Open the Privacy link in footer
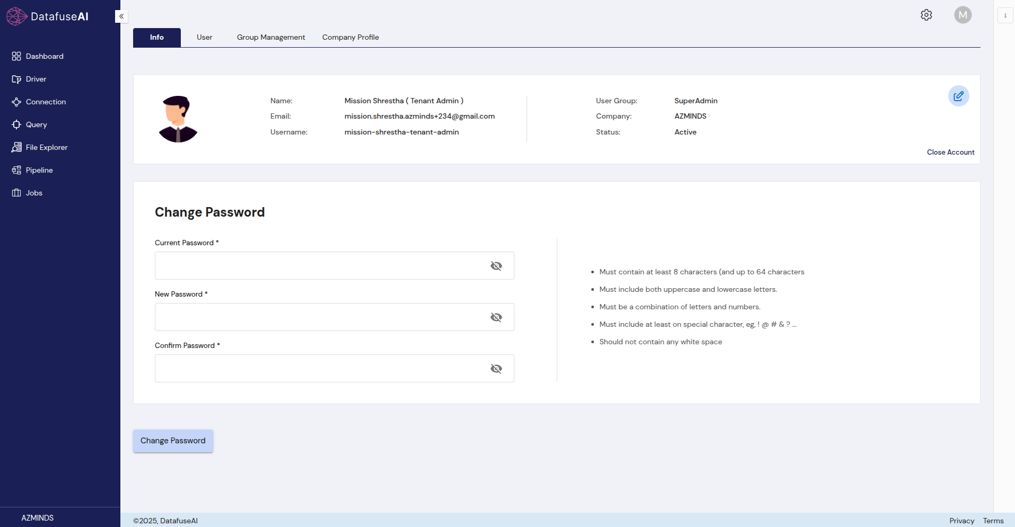Image resolution: width=1015 pixels, height=527 pixels. [x=961, y=521]
